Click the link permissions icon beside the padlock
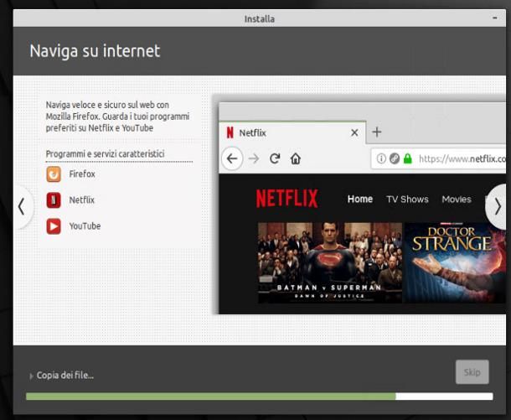The height and width of the screenshot is (420, 511). [x=395, y=158]
